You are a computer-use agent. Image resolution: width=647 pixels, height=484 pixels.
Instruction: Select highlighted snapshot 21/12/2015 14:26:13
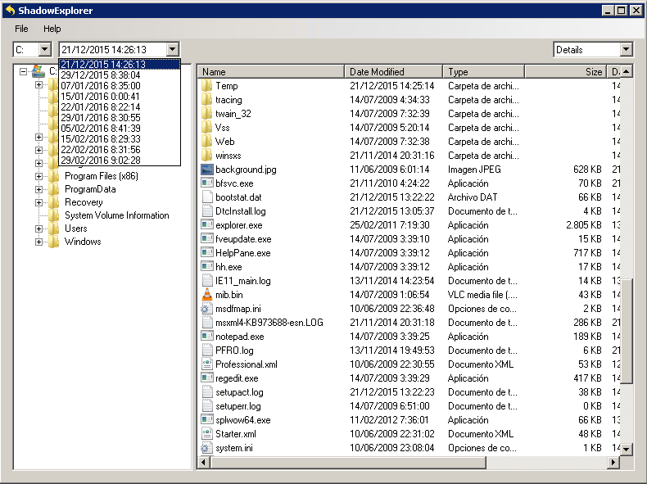120,65
